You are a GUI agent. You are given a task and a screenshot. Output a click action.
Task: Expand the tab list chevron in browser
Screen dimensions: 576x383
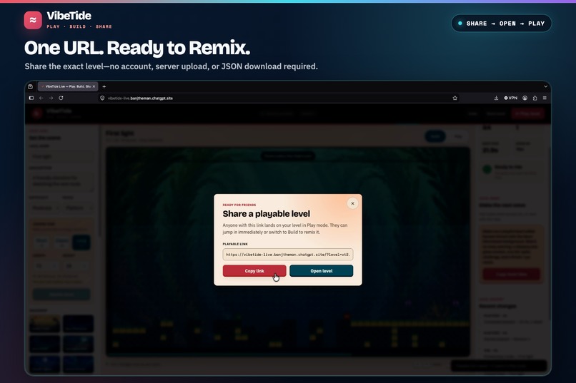tap(545, 86)
